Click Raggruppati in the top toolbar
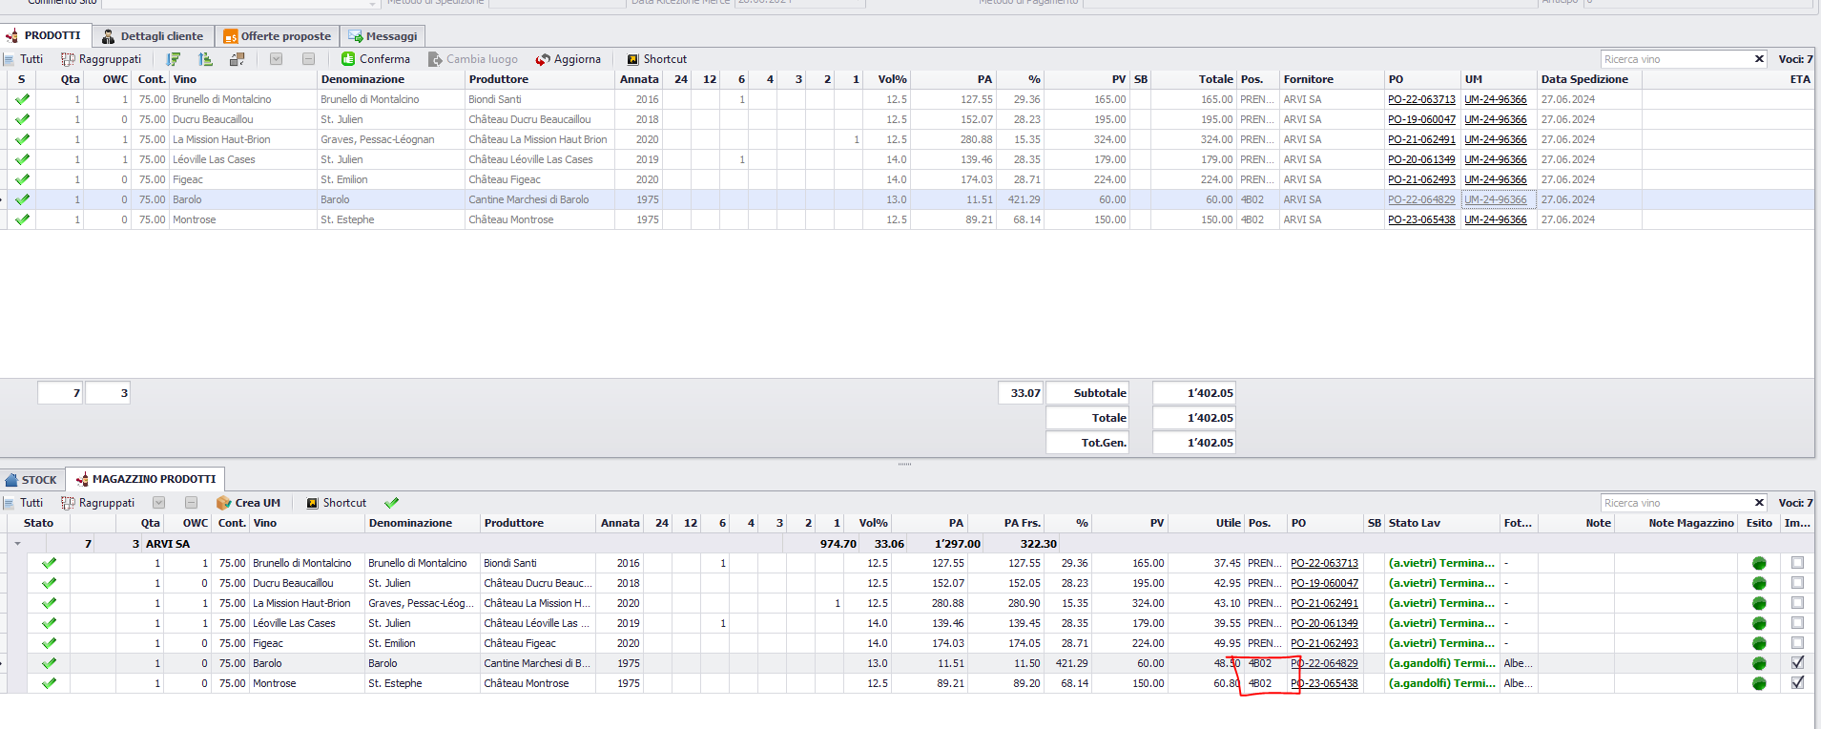 tap(101, 59)
